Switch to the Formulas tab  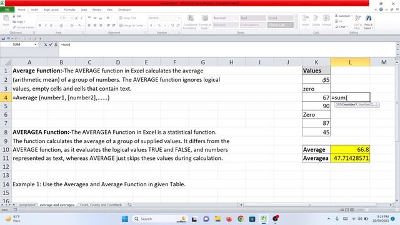pyautogui.click(x=69, y=9)
